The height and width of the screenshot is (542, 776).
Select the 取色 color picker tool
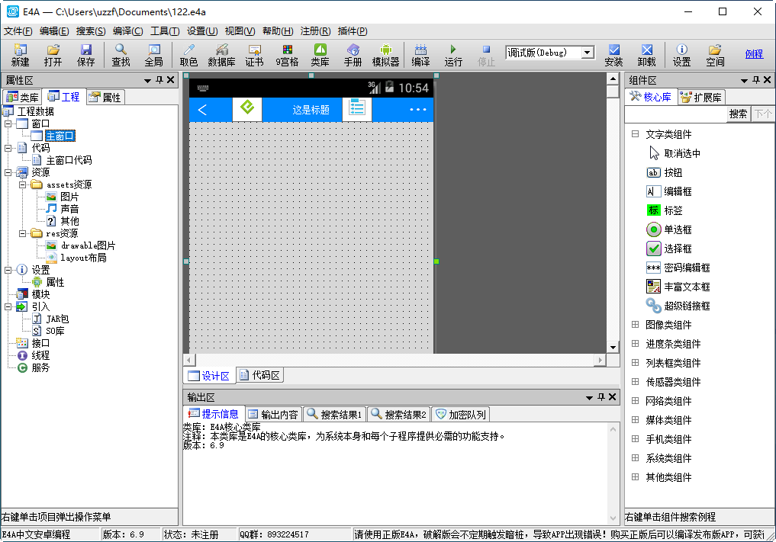pos(188,54)
